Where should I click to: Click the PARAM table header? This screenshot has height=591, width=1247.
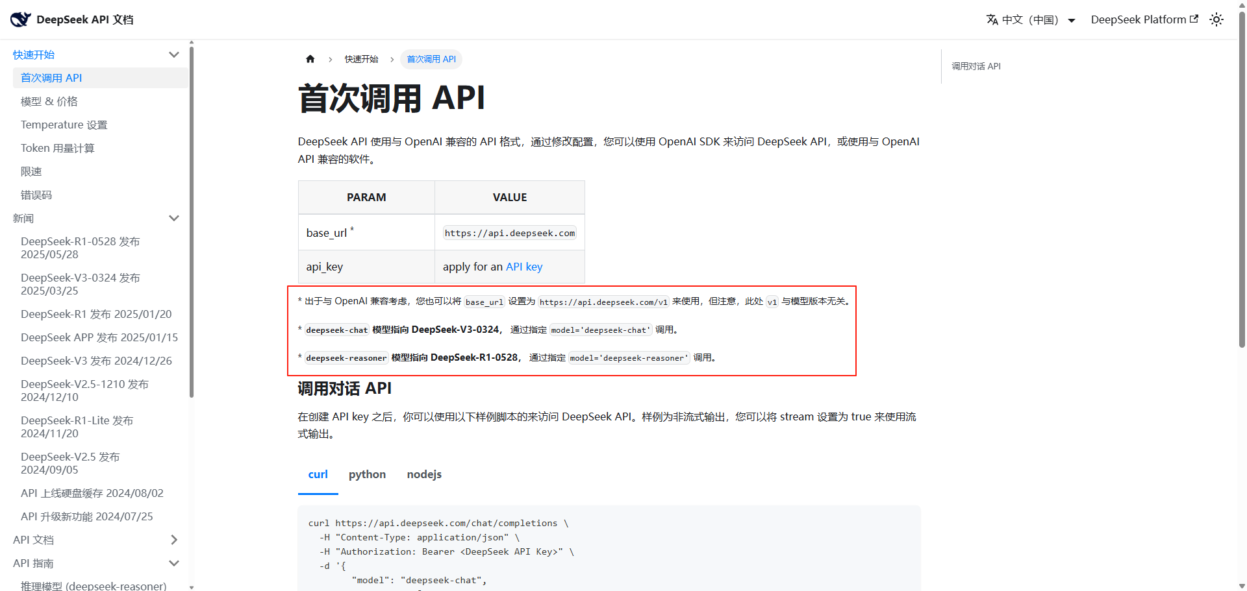click(x=366, y=197)
